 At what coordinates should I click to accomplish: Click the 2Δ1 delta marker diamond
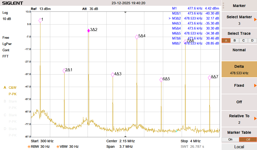pos(64,71)
